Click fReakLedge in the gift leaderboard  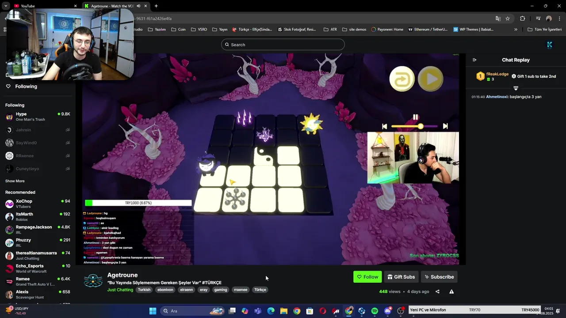coord(497,74)
